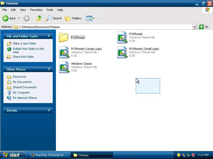Click the POSReady folder name label
Screen dimensions: 213x159
[78, 37]
